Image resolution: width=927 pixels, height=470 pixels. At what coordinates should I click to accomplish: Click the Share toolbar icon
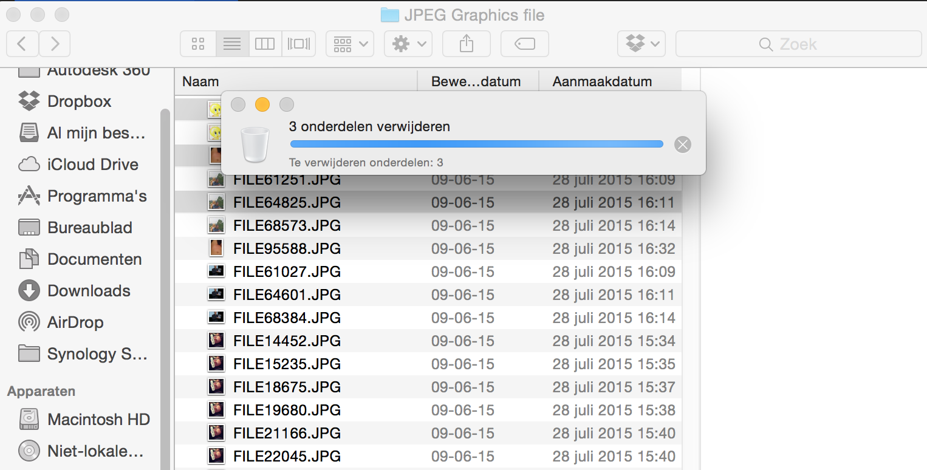click(x=466, y=44)
